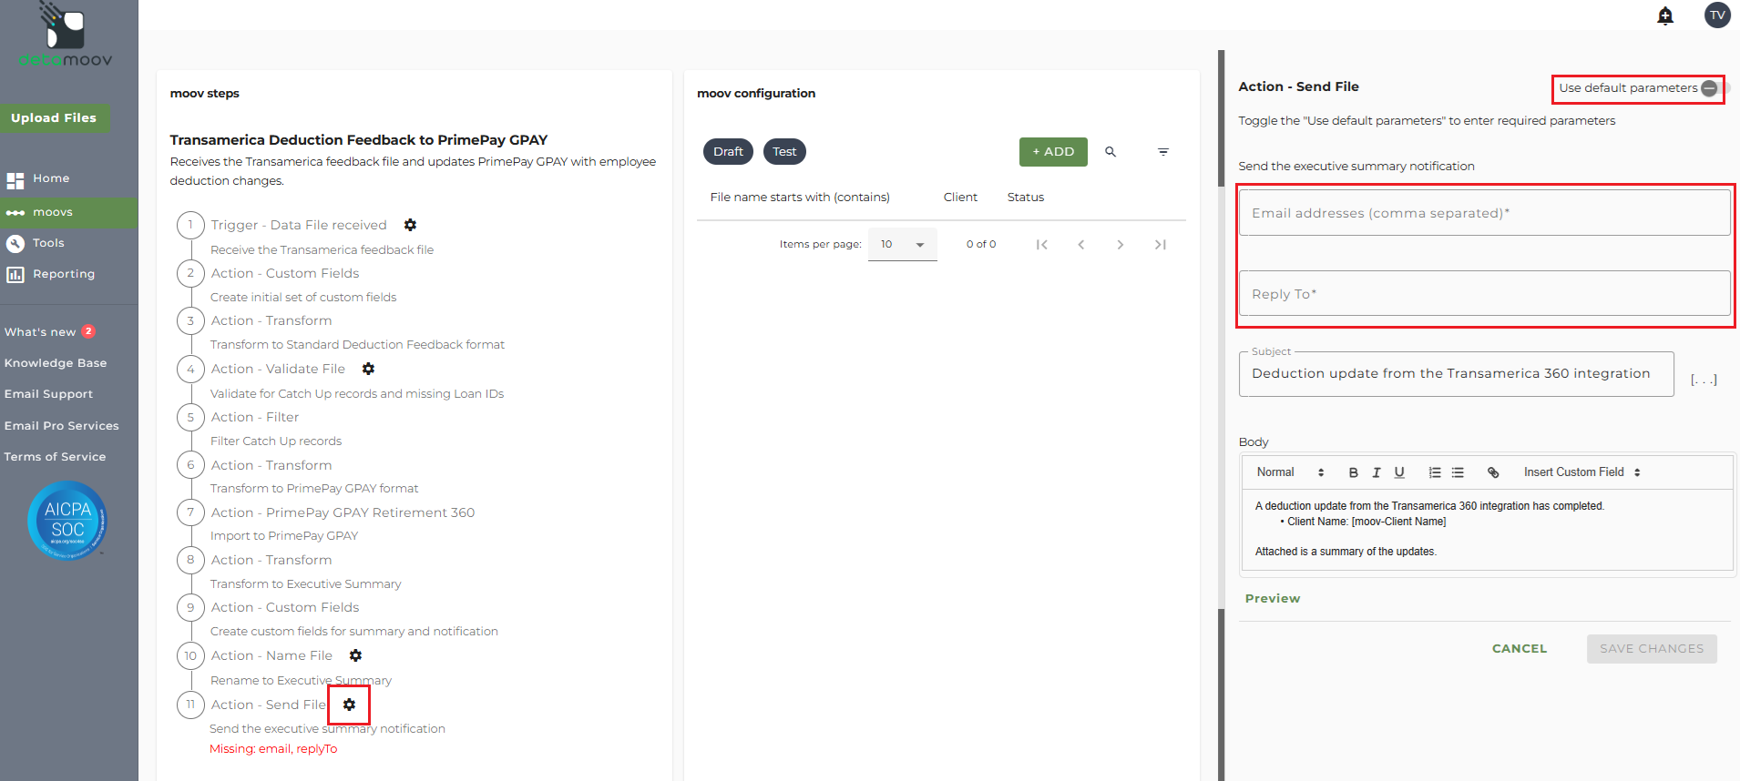Screen dimensions: 1740x781
Task: Toggle Use default parameters switch
Action: point(1714,88)
